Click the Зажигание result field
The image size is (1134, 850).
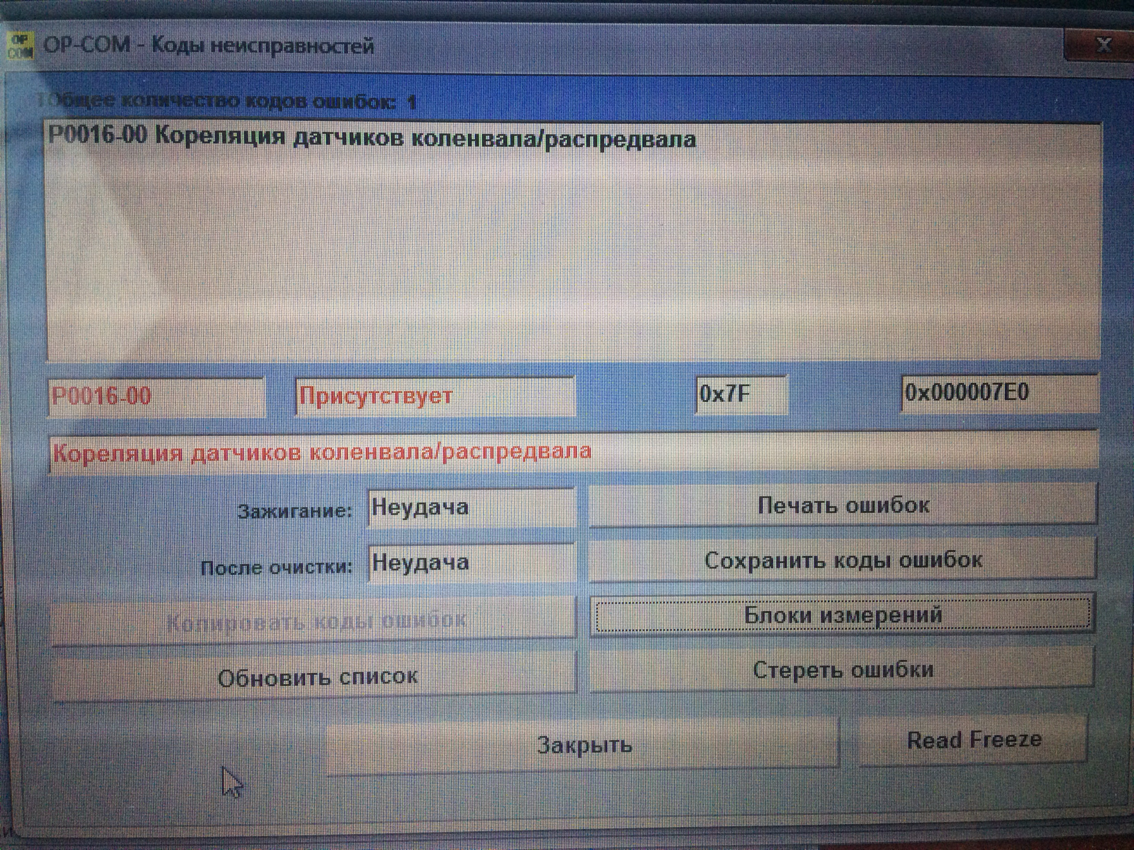pyautogui.click(x=471, y=508)
